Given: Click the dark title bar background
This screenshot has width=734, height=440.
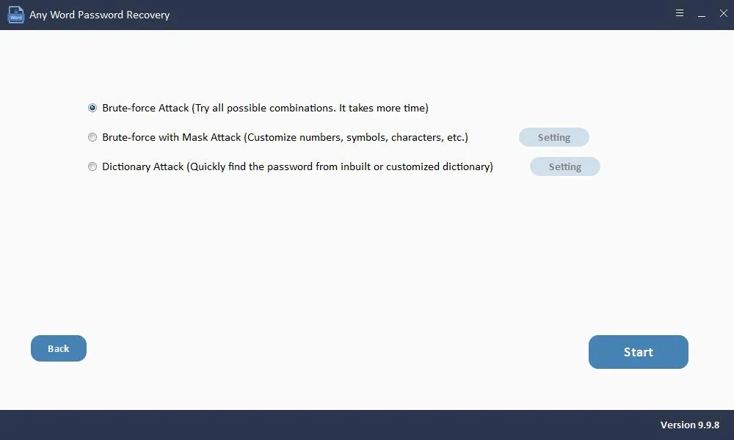Looking at the screenshot, I should coord(367,14).
